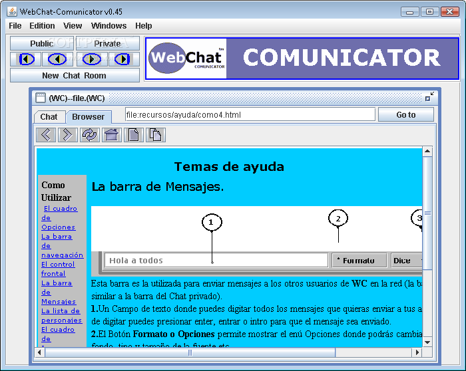Go to previous chat room arrow button
This screenshot has width=466, height=371.
point(57,59)
